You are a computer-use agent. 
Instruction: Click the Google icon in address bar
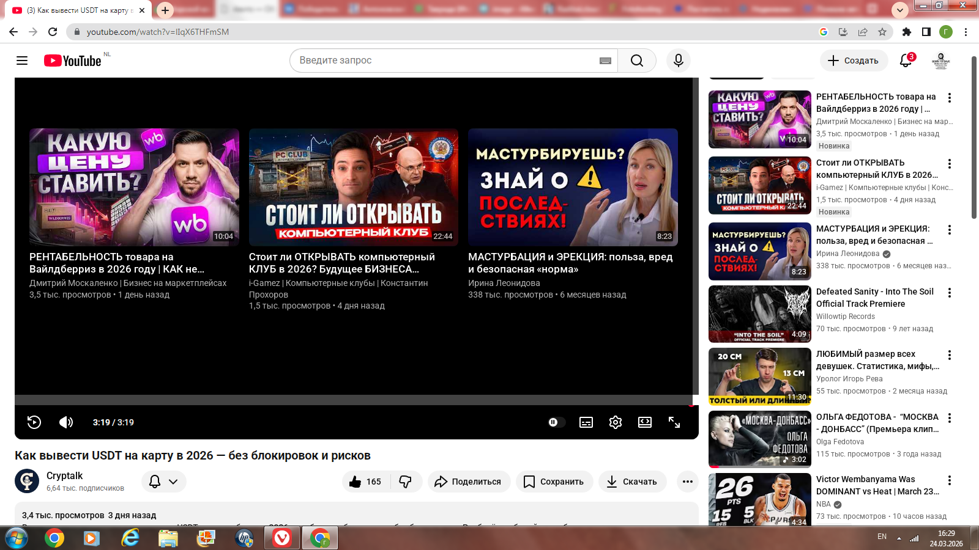[824, 32]
